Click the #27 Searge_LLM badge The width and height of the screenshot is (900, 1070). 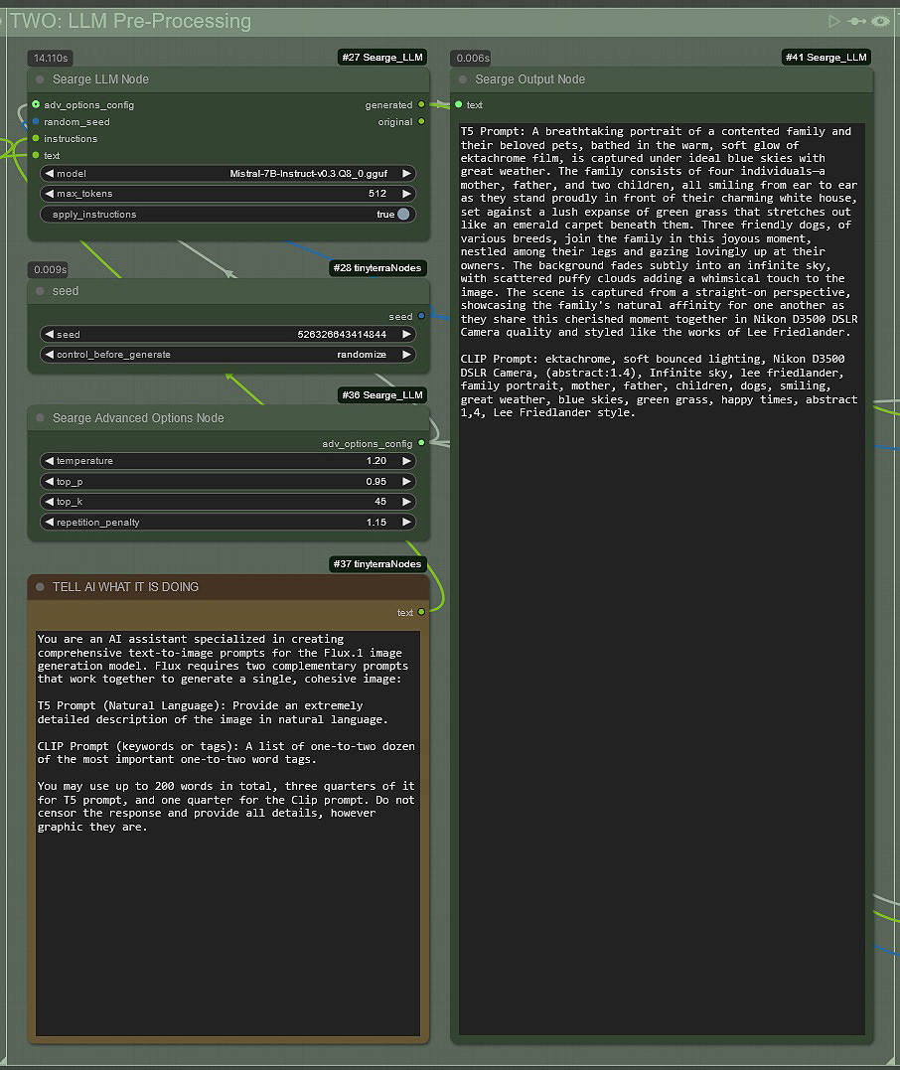click(x=382, y=58)
